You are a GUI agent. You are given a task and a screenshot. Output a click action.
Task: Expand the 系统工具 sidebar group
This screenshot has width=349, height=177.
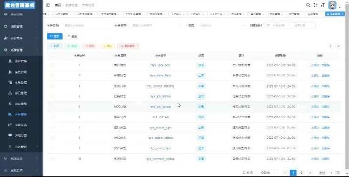click(21, 171)
